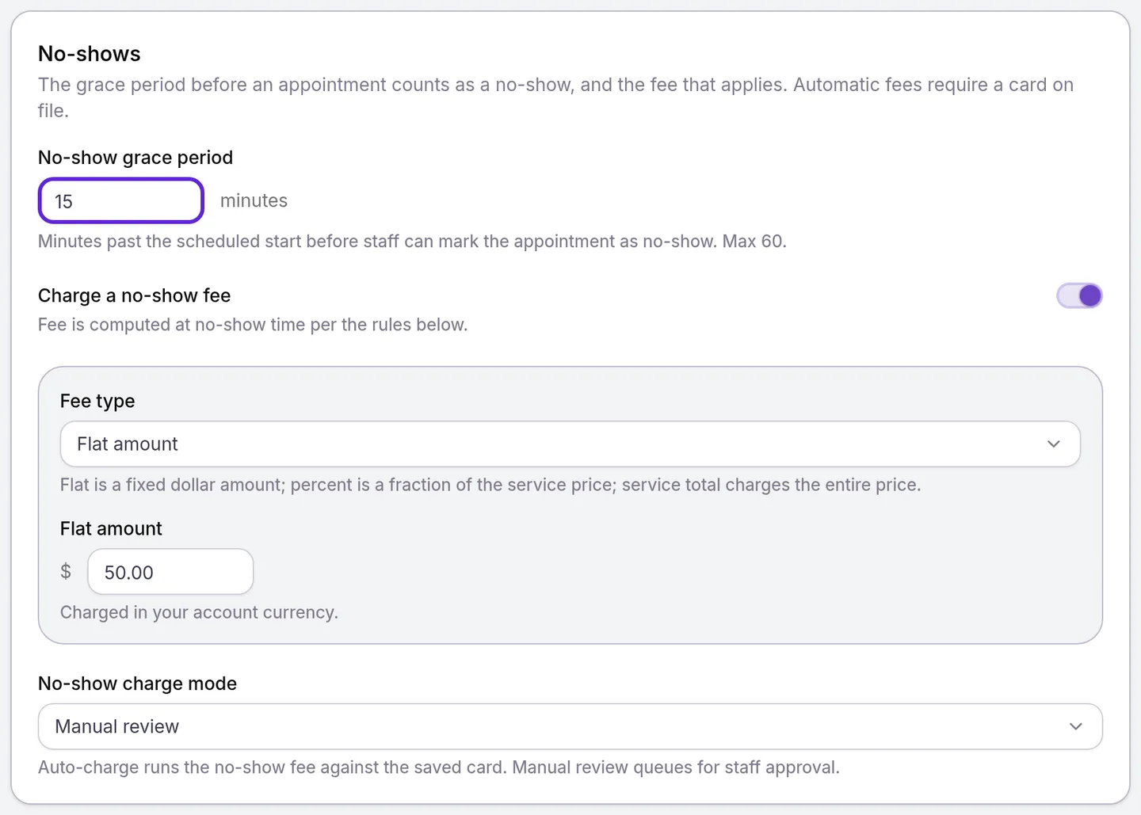The image size is (1141, 815).
Task: Click the 'Fee is computed at no-show time' hint
Action: point(253,325)
